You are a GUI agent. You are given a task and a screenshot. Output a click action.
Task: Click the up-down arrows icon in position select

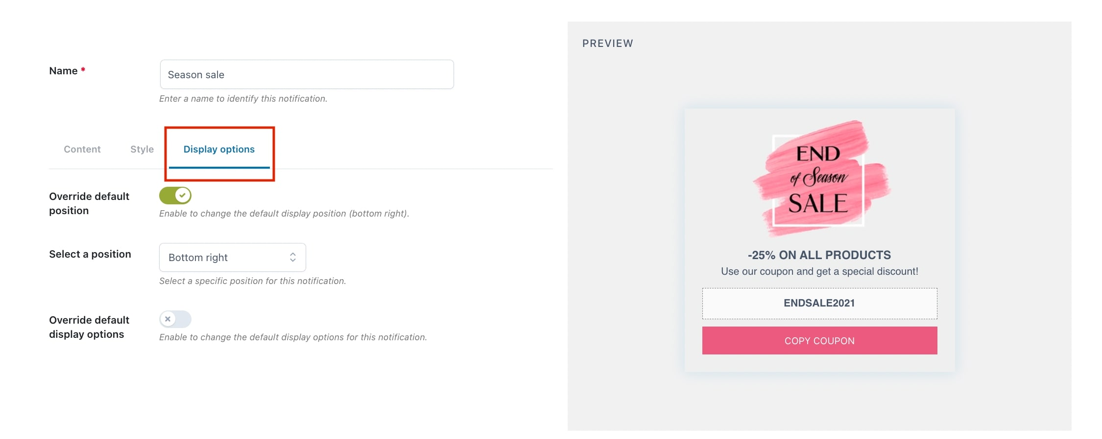pyautogui.click(x=293, y=257)
